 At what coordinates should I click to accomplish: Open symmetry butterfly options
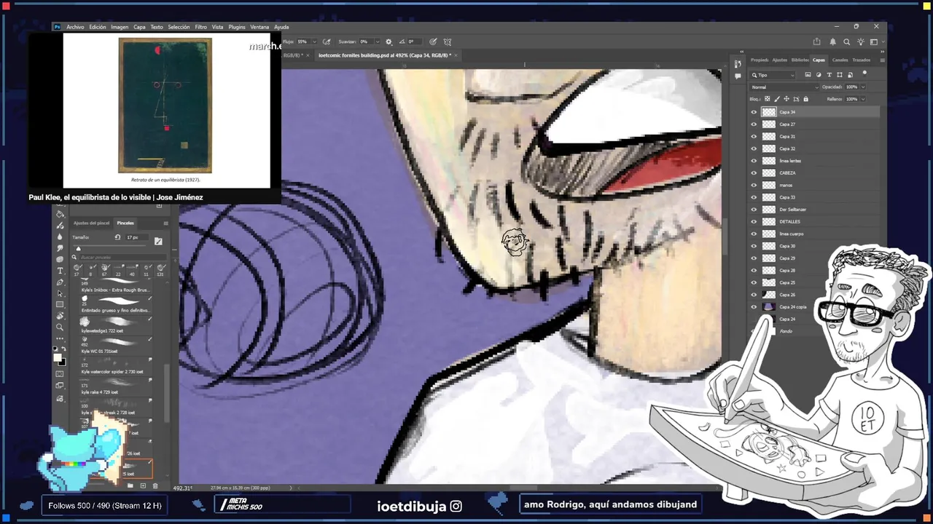click(447, 41)
